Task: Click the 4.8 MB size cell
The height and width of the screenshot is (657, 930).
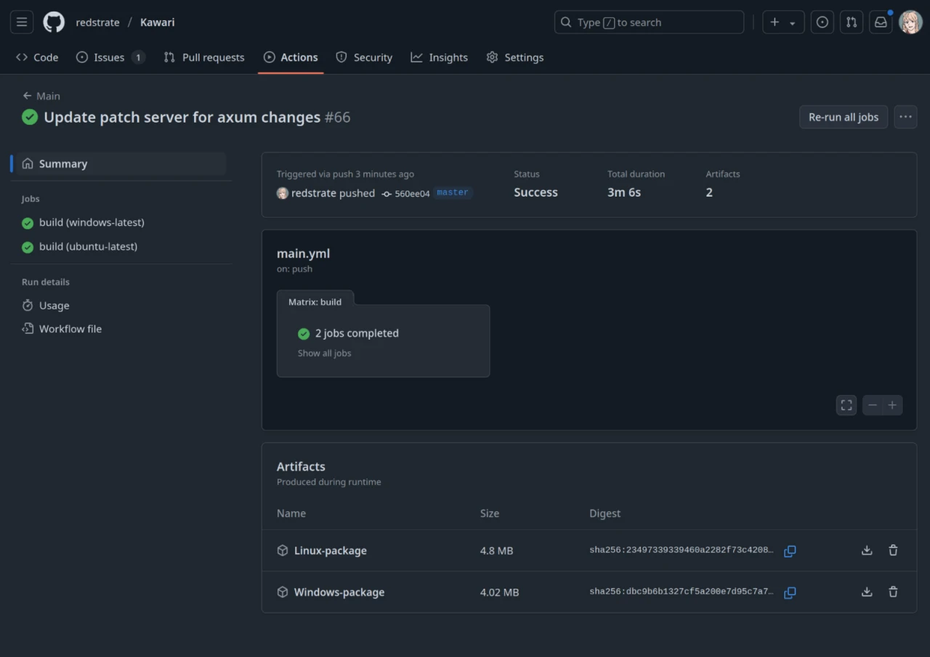Action: (x=497, y=550)
